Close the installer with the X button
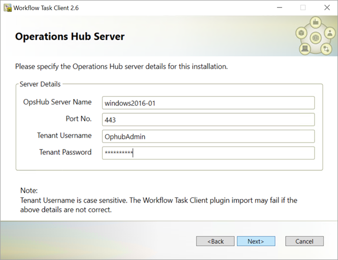This screenshot has height=260, width=338. [x=327, y=7]
